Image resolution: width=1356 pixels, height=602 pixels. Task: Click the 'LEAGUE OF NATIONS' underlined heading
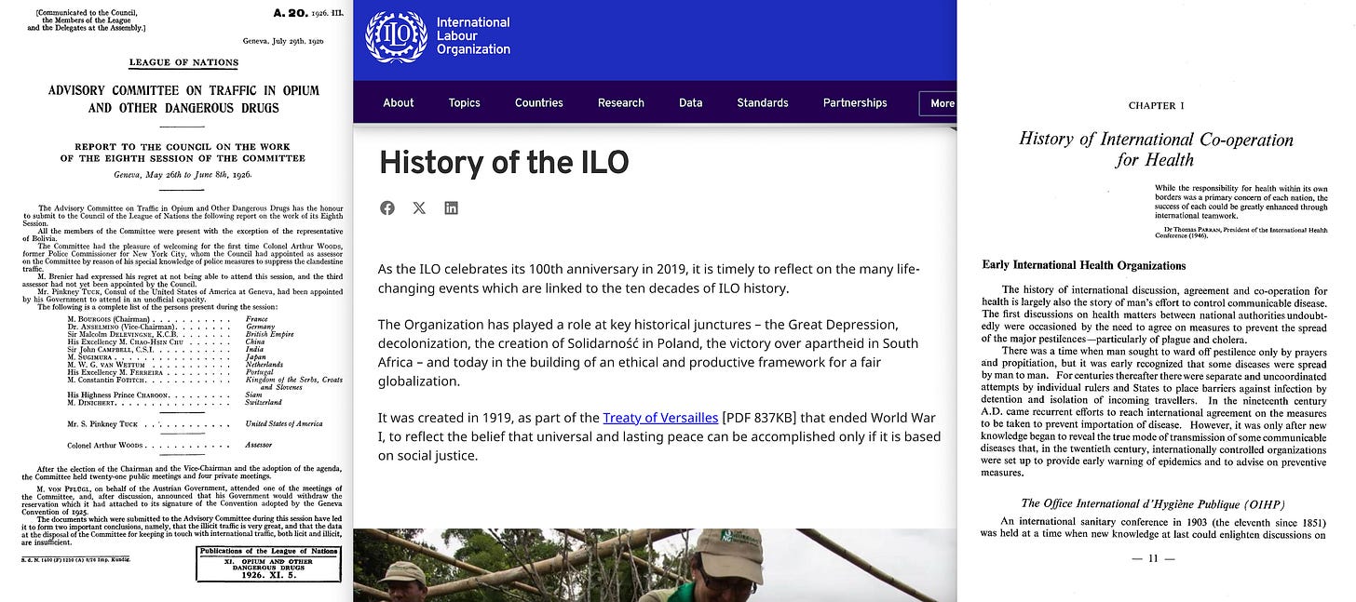(x=183, y=63)
